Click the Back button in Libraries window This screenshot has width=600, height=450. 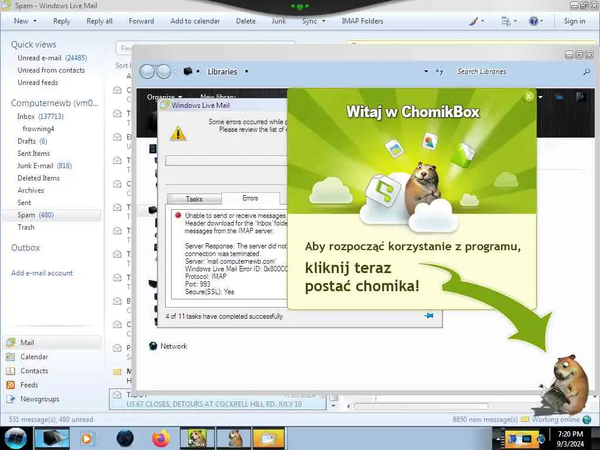147,71
